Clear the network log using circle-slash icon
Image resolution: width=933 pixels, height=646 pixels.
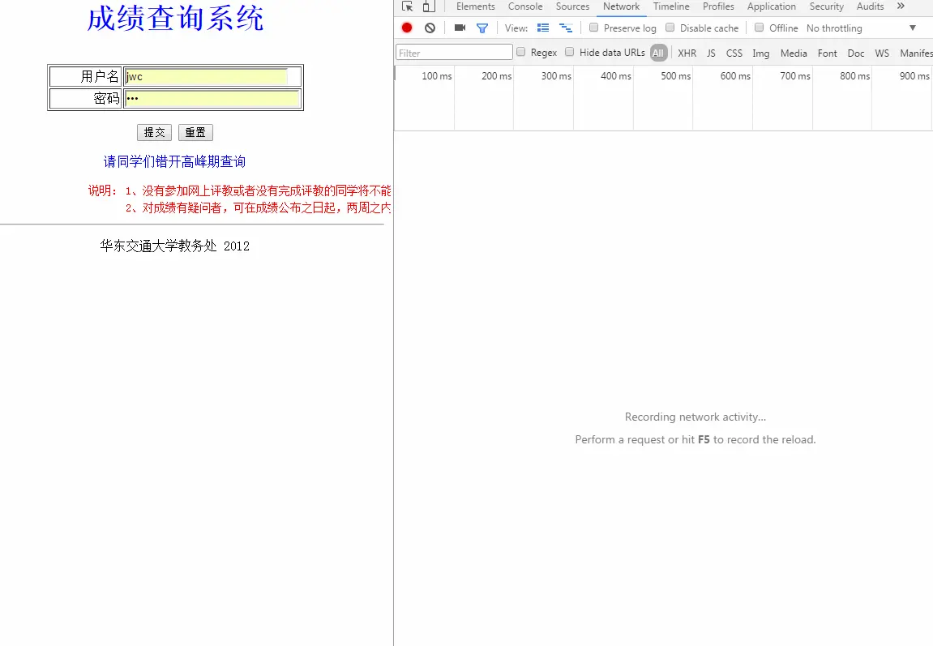tap(430, 27)
